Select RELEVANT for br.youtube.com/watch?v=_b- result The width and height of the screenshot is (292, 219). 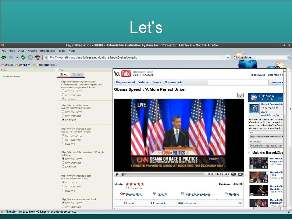(x=63, y=167)
